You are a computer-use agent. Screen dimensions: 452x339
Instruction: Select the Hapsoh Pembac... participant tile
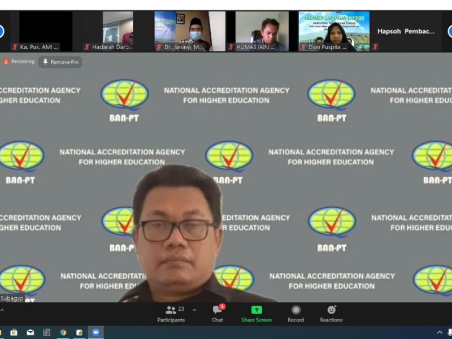click(x=406, y=31)
